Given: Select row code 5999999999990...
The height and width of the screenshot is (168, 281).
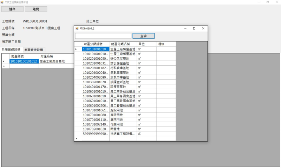Looking at the screenshot, I should coord(96,134).
